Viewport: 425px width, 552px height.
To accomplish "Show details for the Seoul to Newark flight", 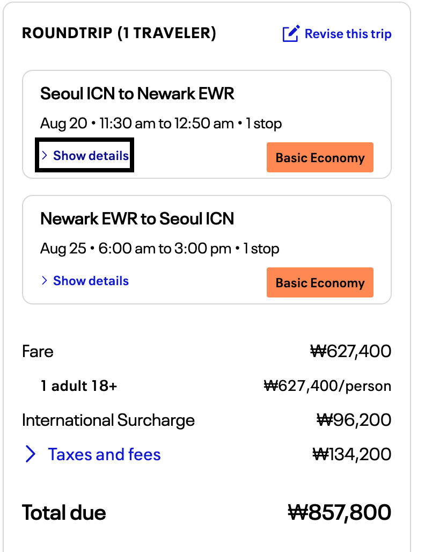I will (x=91, y=156).
